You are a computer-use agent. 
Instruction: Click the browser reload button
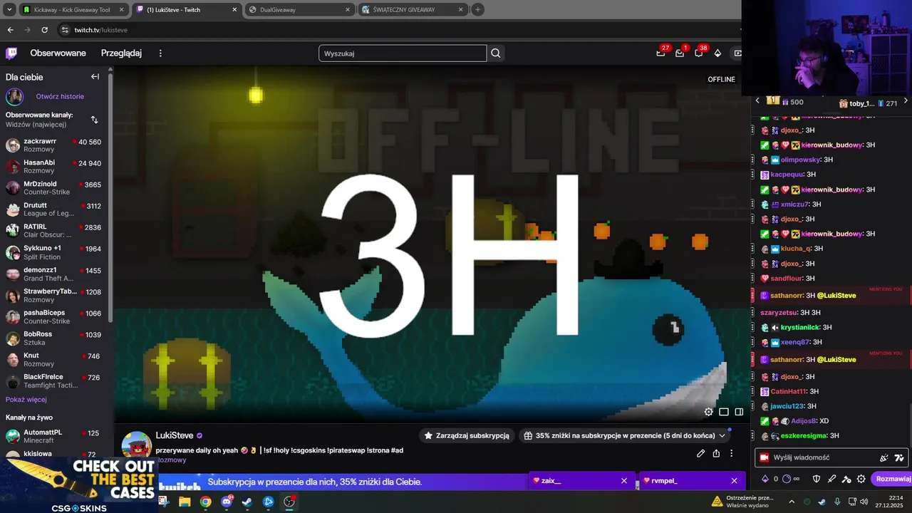44,30
